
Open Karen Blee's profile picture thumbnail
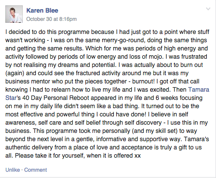[14, 14]
